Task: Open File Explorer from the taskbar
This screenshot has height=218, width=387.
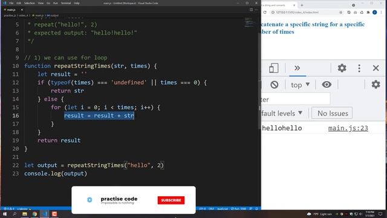Action: 25,214
